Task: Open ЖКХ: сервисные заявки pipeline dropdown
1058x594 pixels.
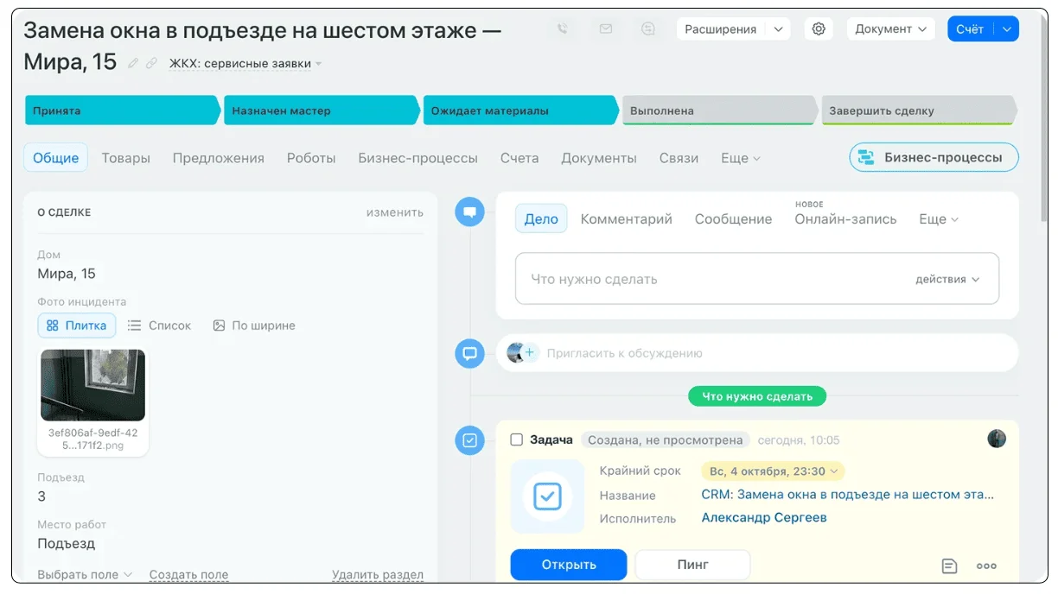Action: [x=245, y=63]
